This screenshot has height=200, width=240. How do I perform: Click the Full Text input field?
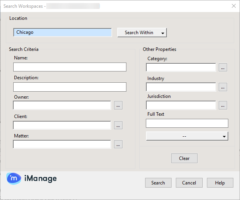(x=187, y=123)
